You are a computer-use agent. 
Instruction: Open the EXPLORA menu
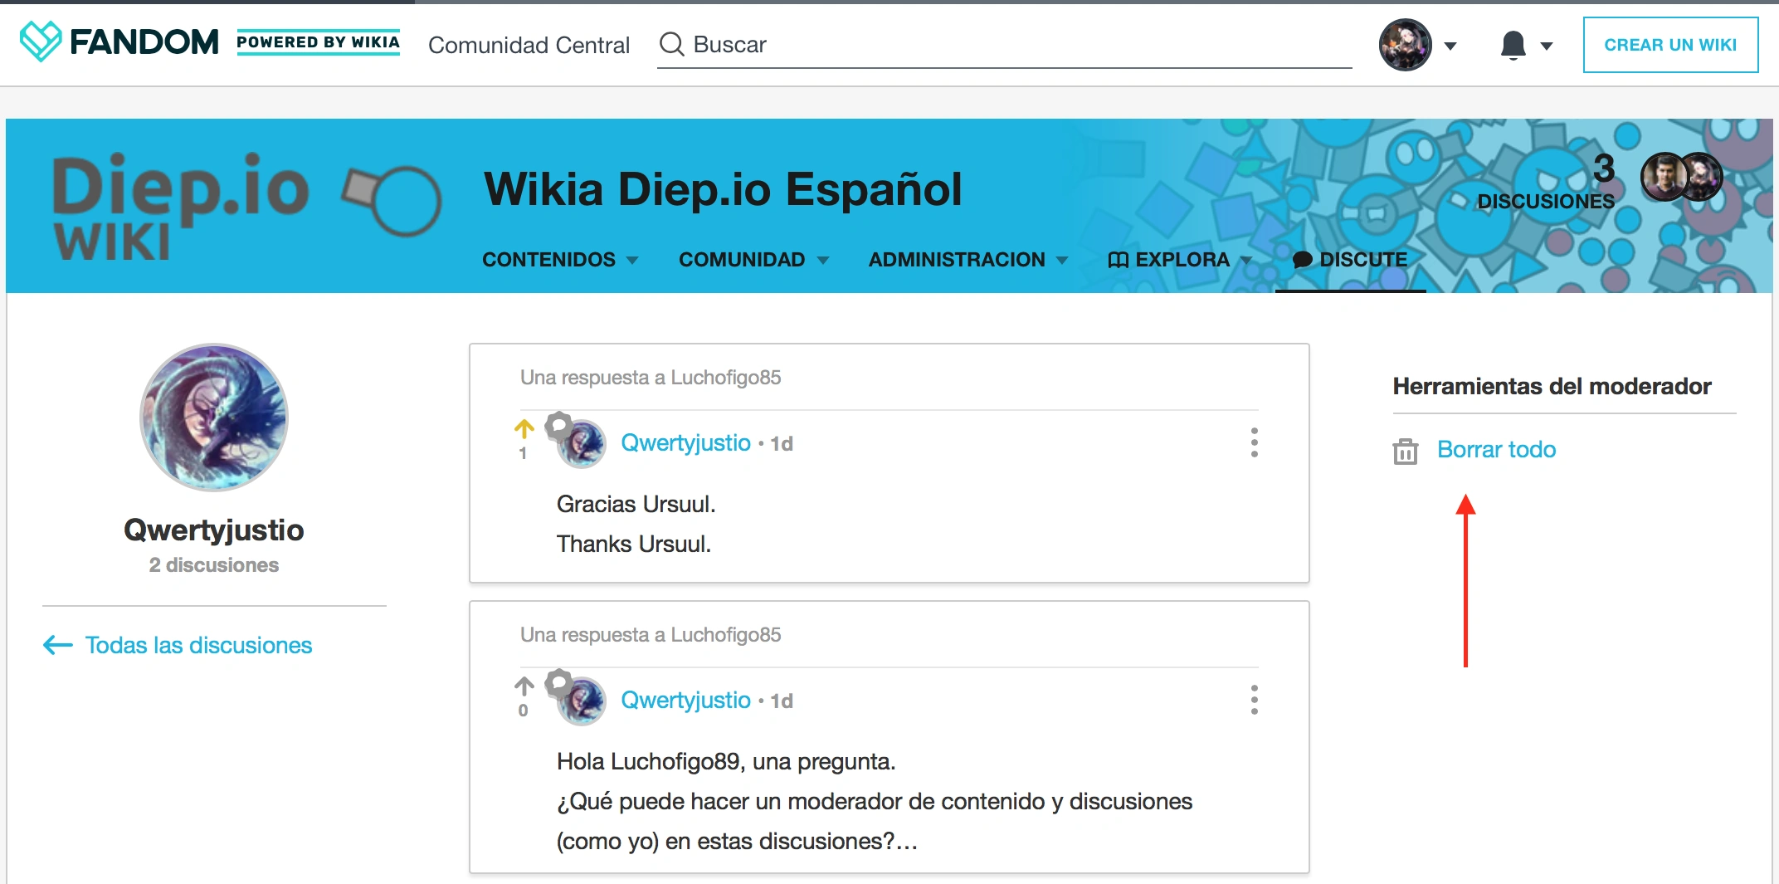1180,260
